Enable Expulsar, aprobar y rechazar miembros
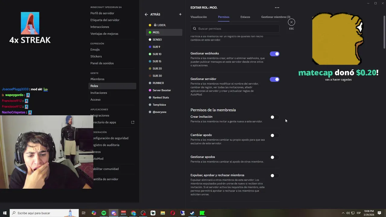386x217 pixels. coord(274,175)
